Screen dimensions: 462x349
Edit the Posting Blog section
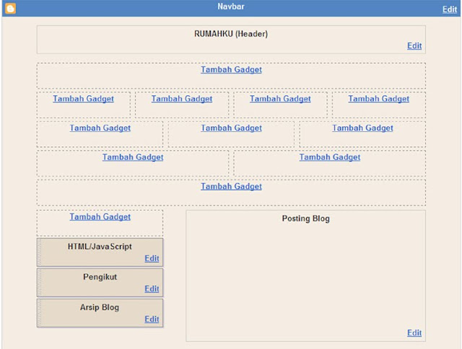click(414, 332)
